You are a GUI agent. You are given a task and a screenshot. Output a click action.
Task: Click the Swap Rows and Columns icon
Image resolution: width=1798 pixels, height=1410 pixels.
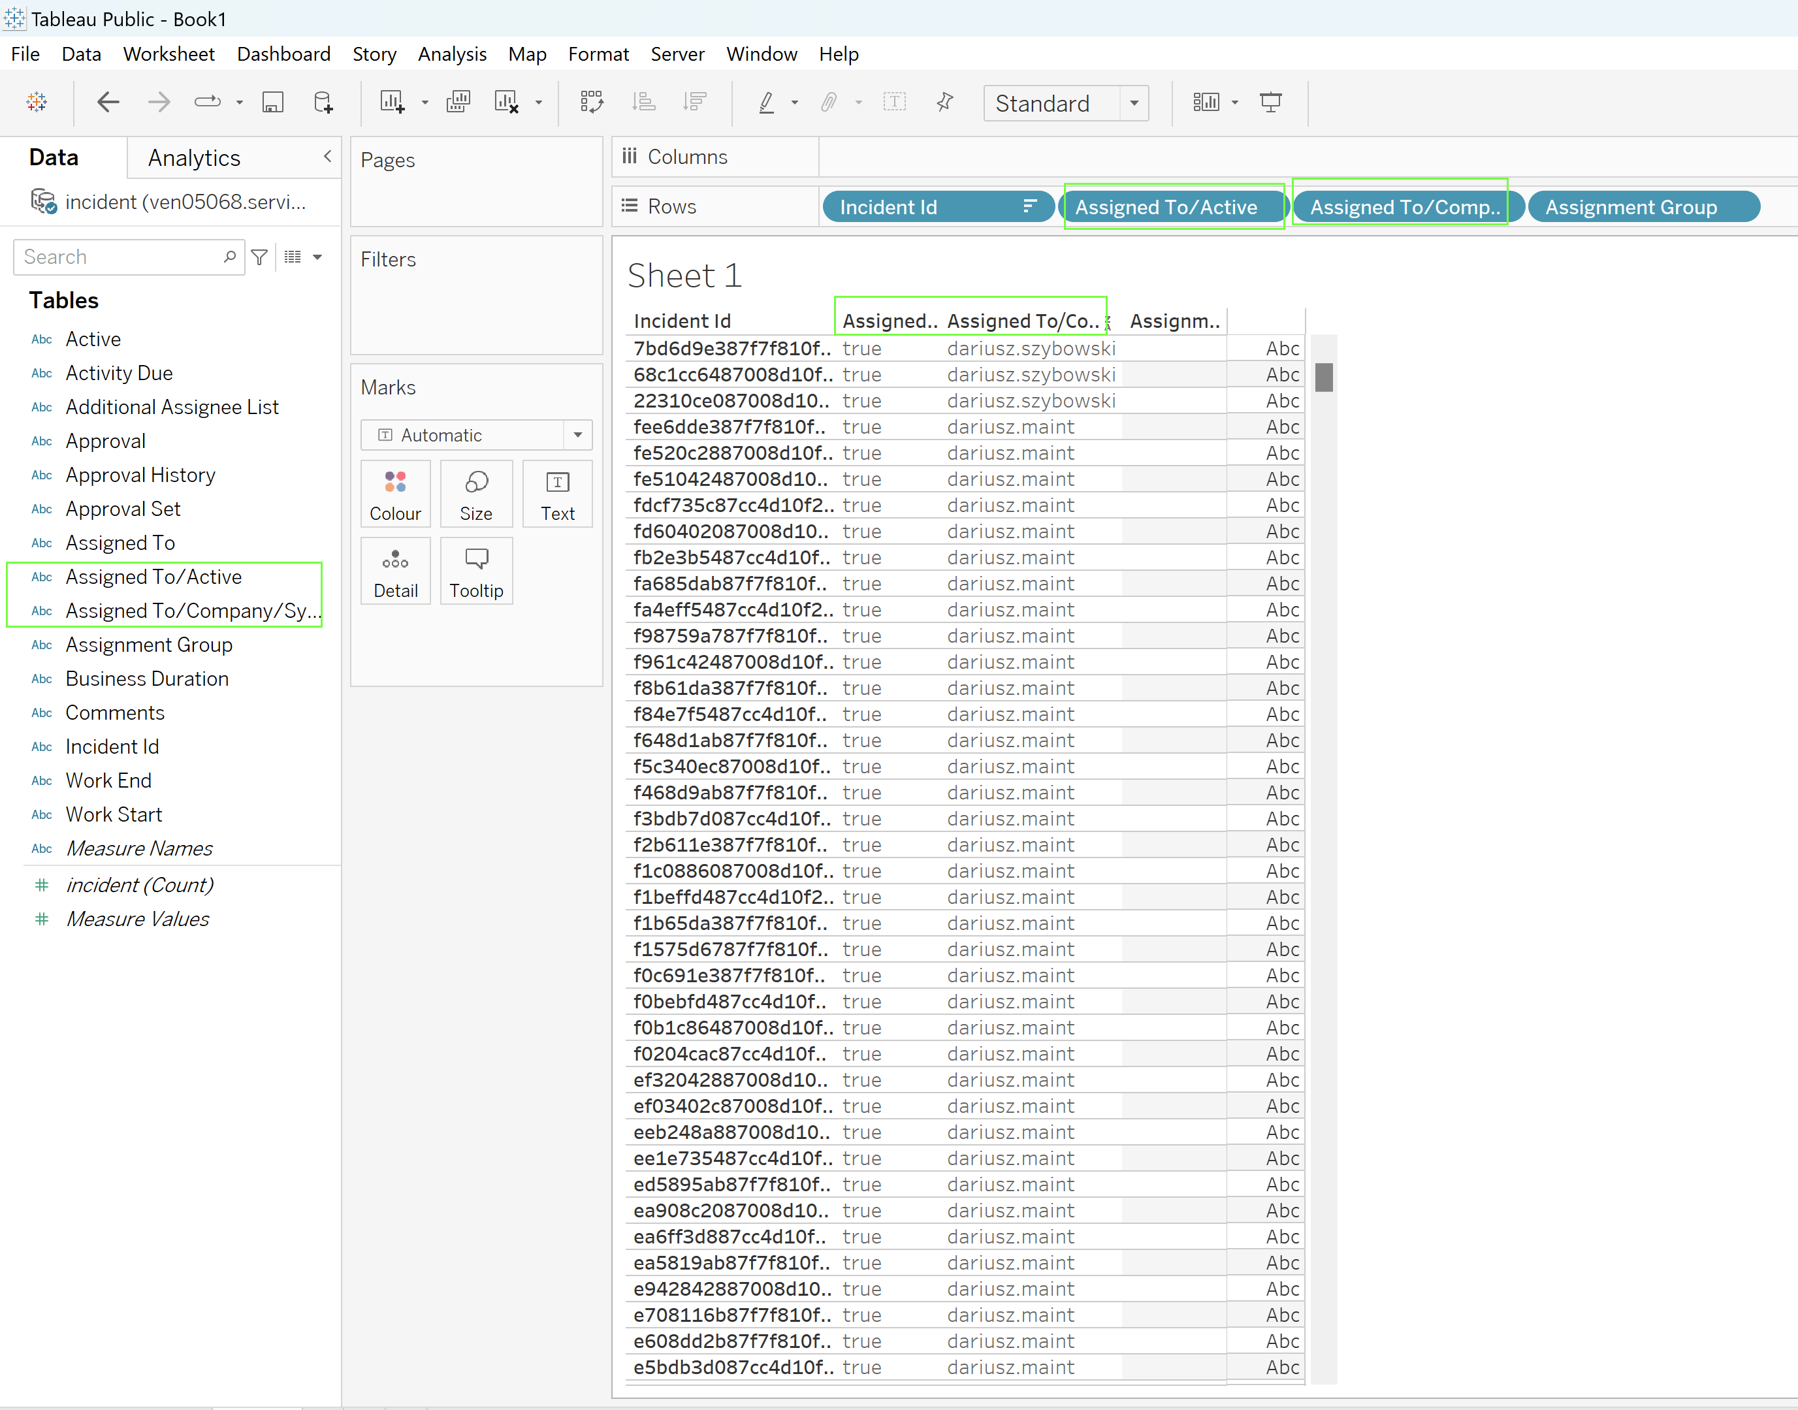tap(592, 103)
